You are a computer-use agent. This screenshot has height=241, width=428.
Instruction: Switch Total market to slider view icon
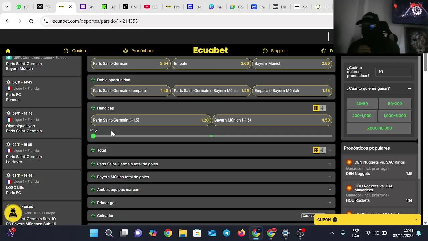coord(322,150)
